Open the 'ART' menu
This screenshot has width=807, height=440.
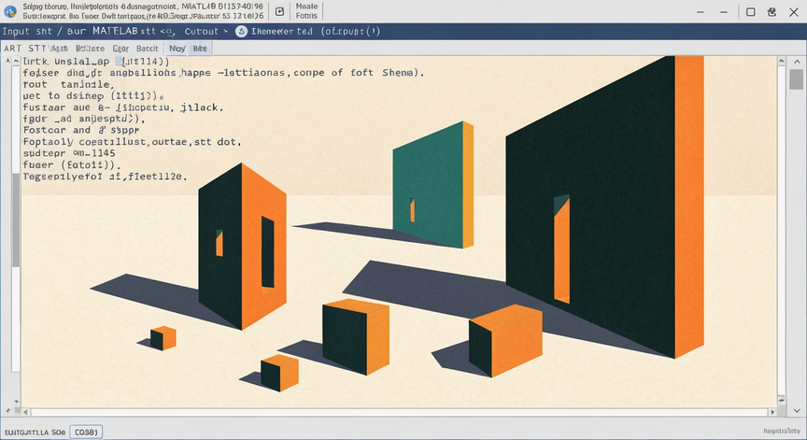click(x=12, y=49)
